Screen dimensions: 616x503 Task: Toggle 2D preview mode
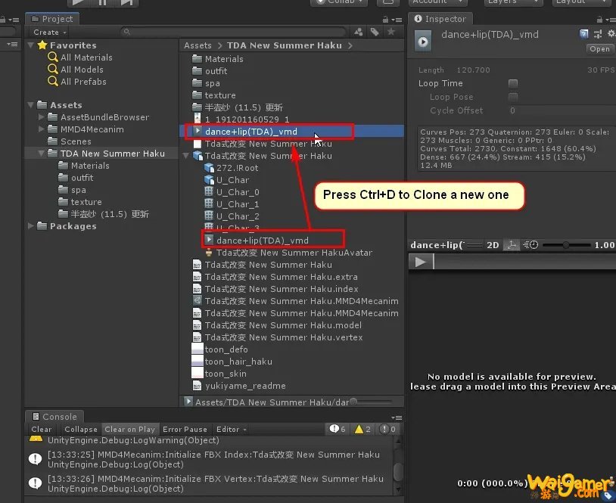pos(493,245)
